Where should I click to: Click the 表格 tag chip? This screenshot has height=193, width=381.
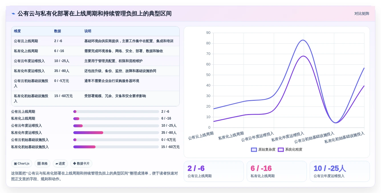coord(42,163)
